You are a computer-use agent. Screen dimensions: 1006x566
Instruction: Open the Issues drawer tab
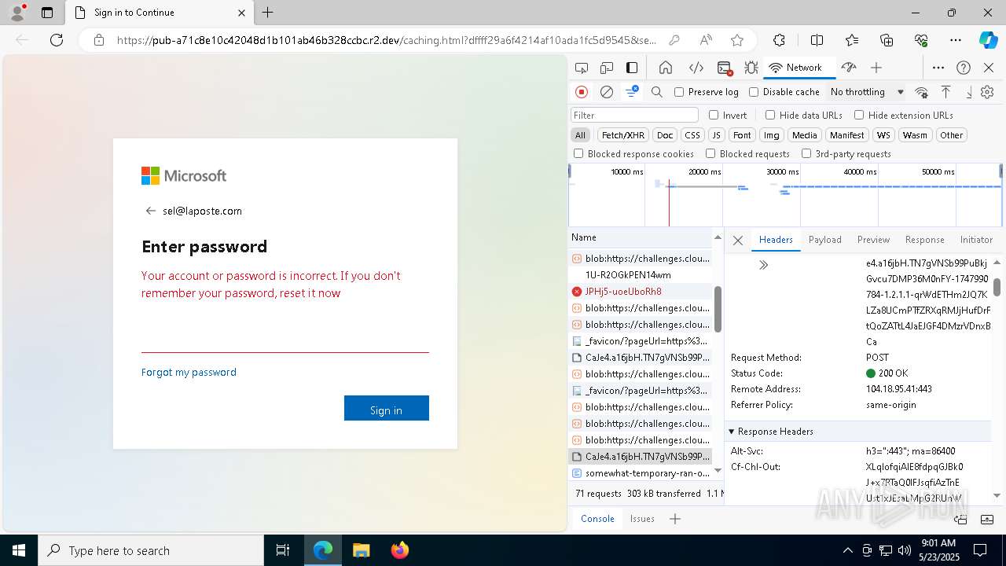tap(642, 519)
